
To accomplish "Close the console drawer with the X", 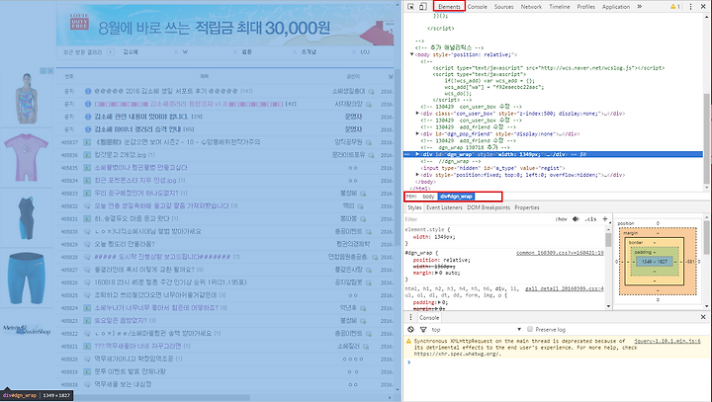I will coord(703,317).
